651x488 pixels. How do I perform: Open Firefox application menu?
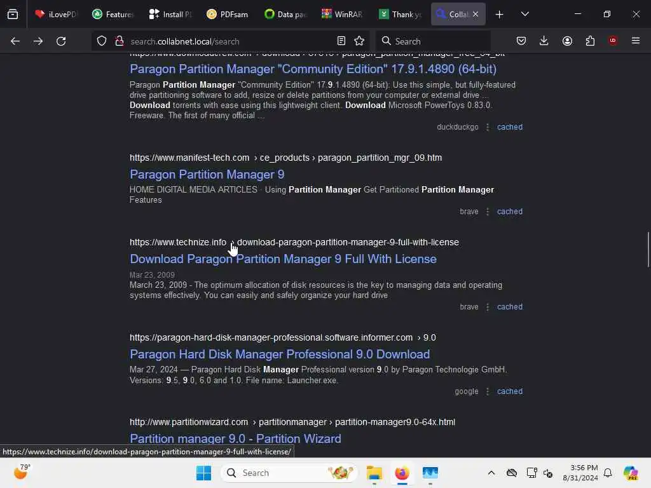(636, 41)
